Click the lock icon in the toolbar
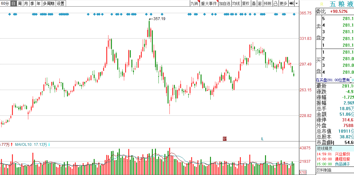354x175 pixels. click(276, 3)
